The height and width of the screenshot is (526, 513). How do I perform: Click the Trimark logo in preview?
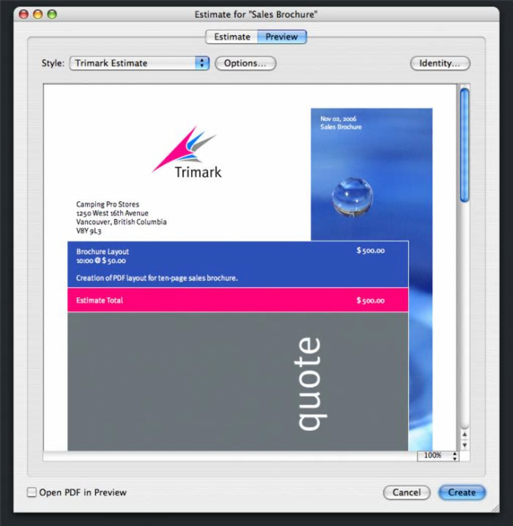pos(187,153)
